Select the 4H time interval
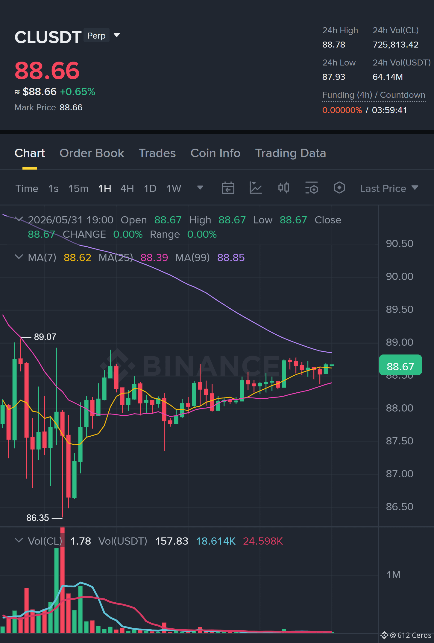The width and height of the screenshot is (434, 643). (x=127, y=189)
